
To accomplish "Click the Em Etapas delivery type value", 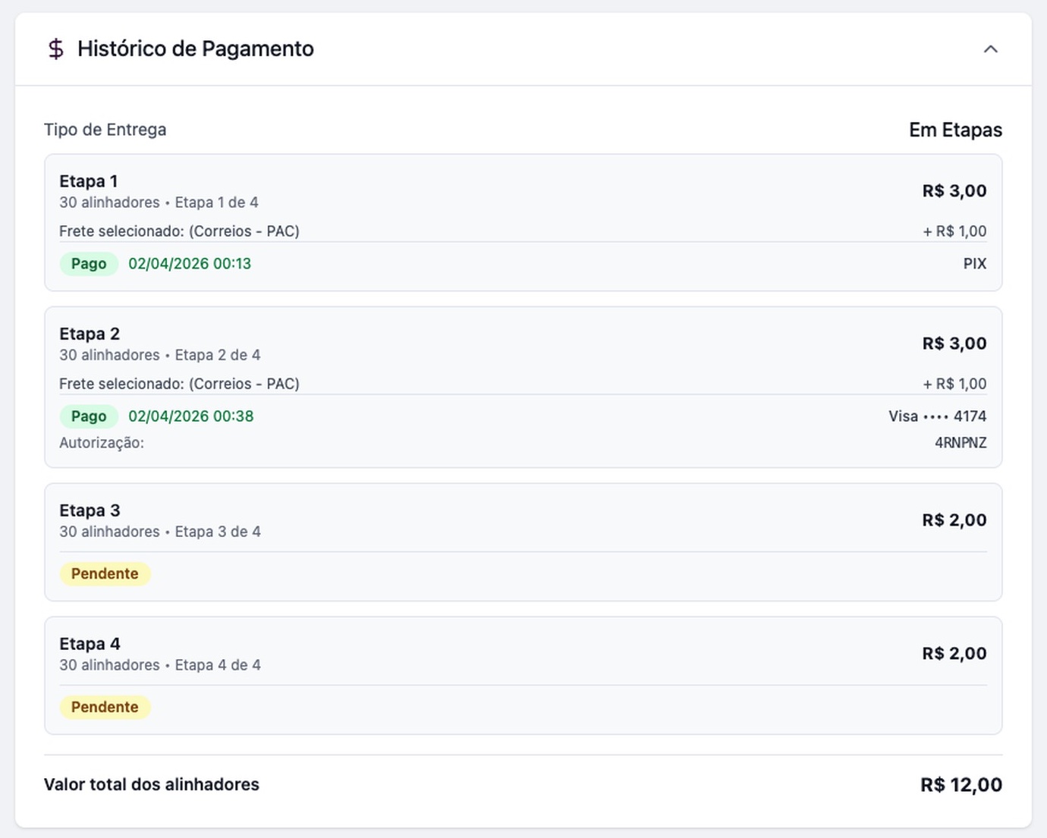I will pos(955,130).
